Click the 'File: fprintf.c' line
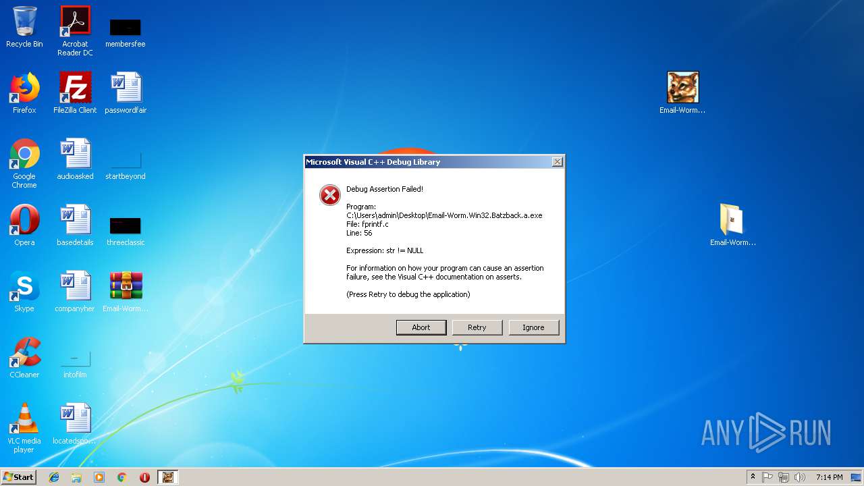 (368, 224)
